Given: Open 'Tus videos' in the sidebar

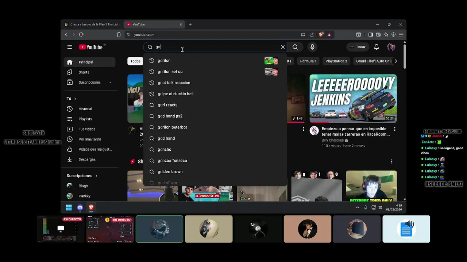Looking at the screenshot, I should (x=90, y=129).
